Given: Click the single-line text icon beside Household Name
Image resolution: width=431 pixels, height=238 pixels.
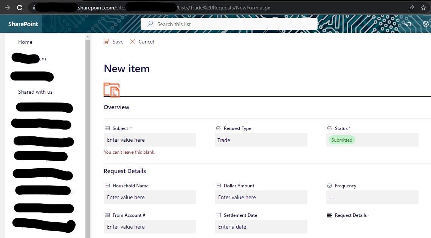Looking at the screenshot, I should [107, 185].
